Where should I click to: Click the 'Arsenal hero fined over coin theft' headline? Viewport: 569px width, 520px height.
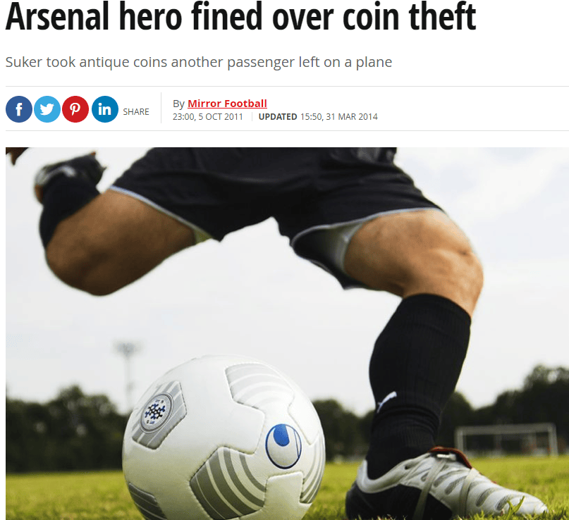tap(240, 17)
